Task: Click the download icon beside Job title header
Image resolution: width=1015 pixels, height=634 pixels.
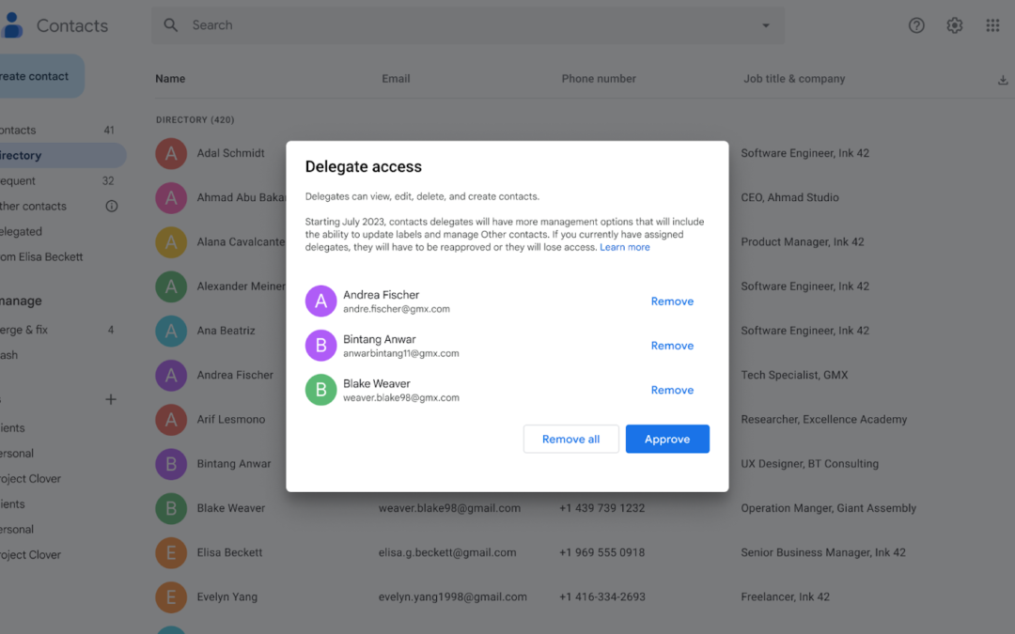Action: point(1003,80)
